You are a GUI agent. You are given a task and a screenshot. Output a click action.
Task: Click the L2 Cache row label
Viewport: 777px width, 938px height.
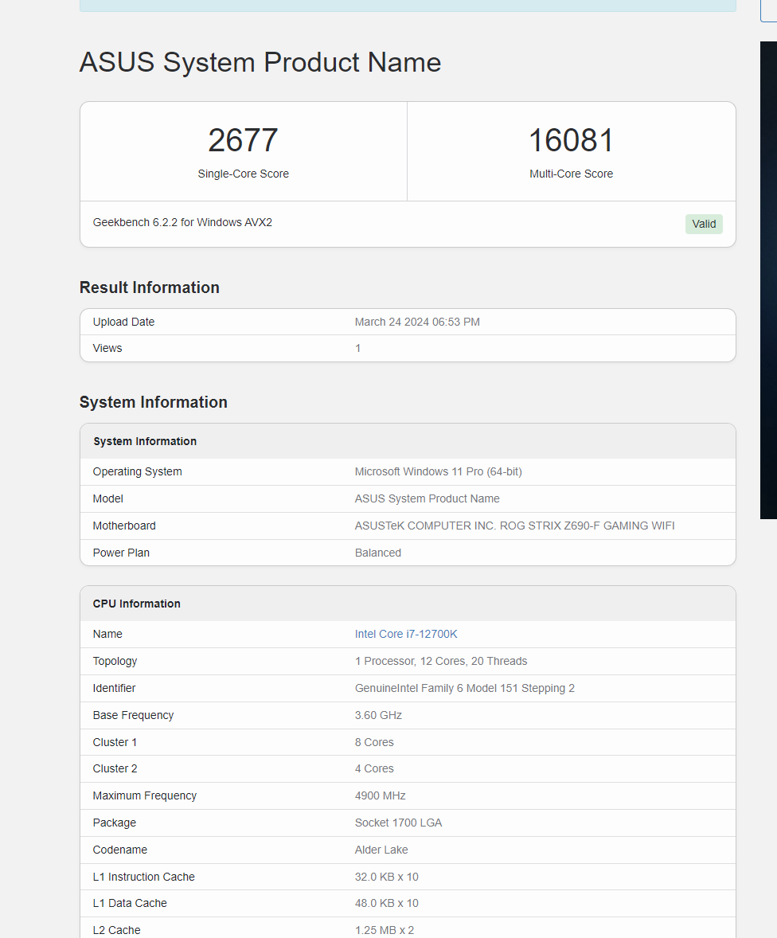pos(117,930)
